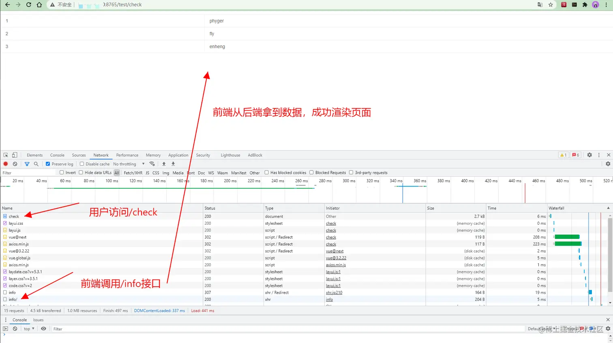Activate the DevTools inspect element picker
Image resolution: width=613 pixels, height=343 pixels.
tap(6, 155)
